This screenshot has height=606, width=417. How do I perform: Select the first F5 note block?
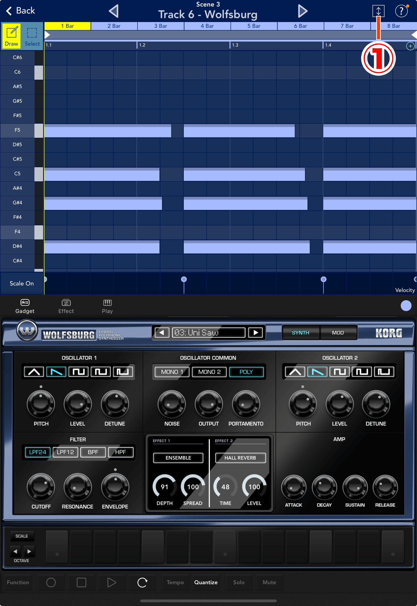[108, 131]
